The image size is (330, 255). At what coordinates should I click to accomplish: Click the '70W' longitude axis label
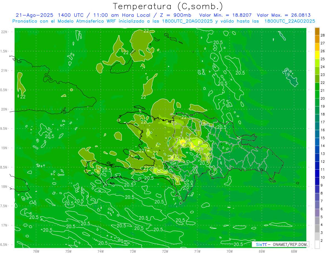click(x=230, y=251)
